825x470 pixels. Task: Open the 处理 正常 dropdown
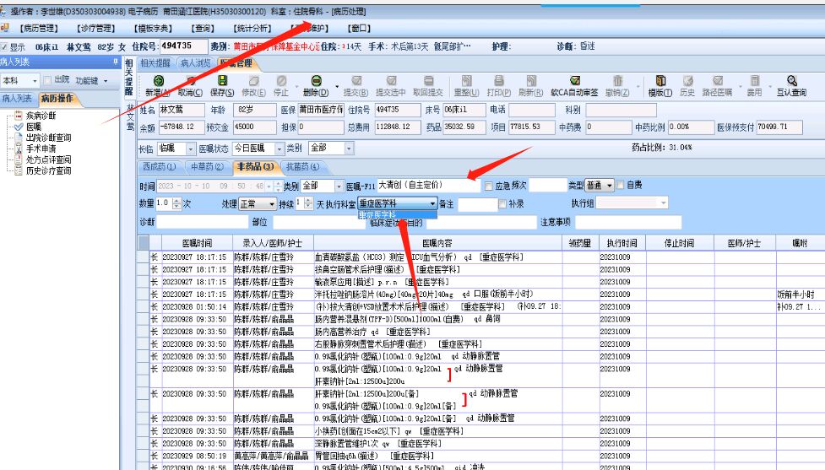258,203
